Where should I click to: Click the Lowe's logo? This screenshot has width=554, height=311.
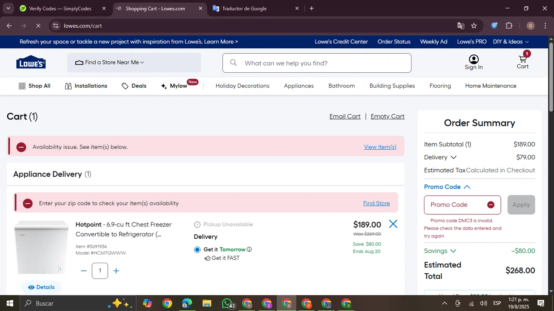(x=31, y=62)
